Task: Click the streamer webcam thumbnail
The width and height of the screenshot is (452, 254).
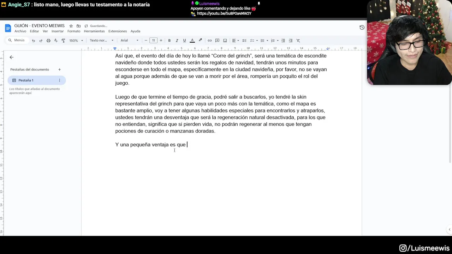Action: tap(409, 42)
